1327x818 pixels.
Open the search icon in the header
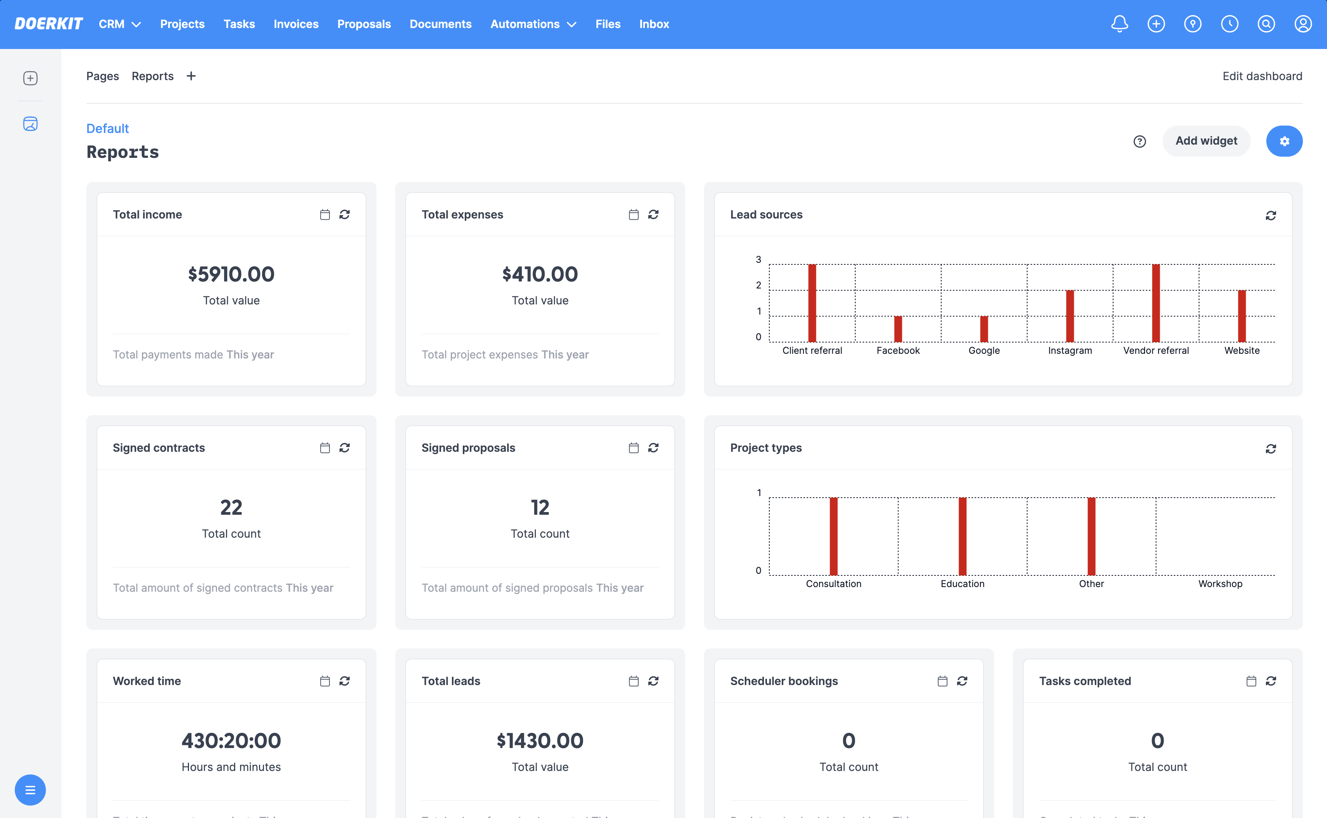pos(1266,24)
